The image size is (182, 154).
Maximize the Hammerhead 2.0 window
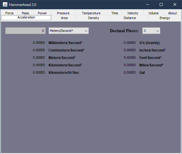[x=161, y=5]
